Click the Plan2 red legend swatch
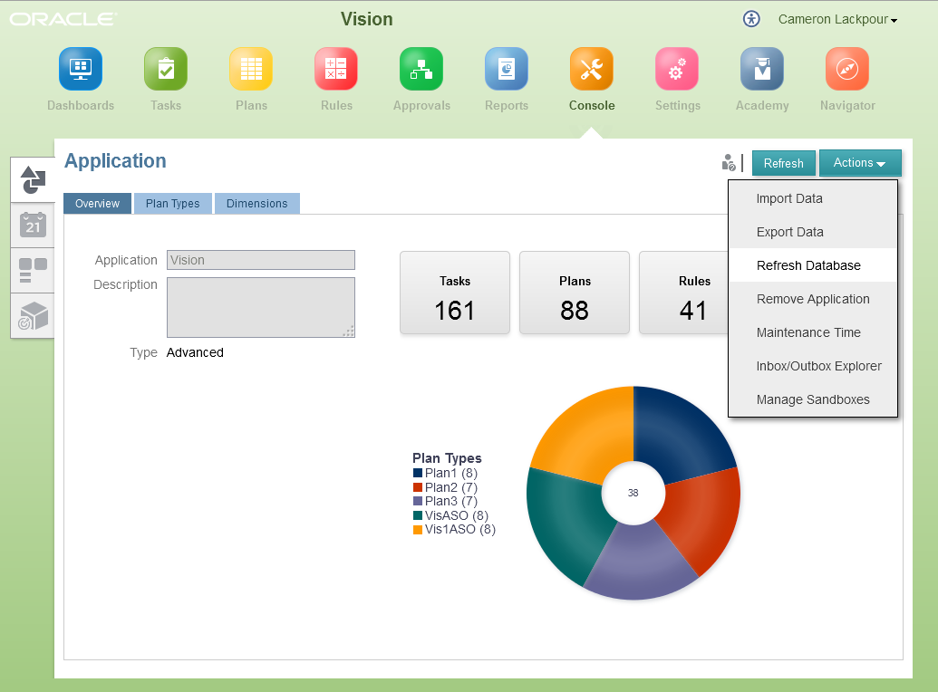Image resolution: width=938 pixels, height=692 pixels. click(418, 487)
